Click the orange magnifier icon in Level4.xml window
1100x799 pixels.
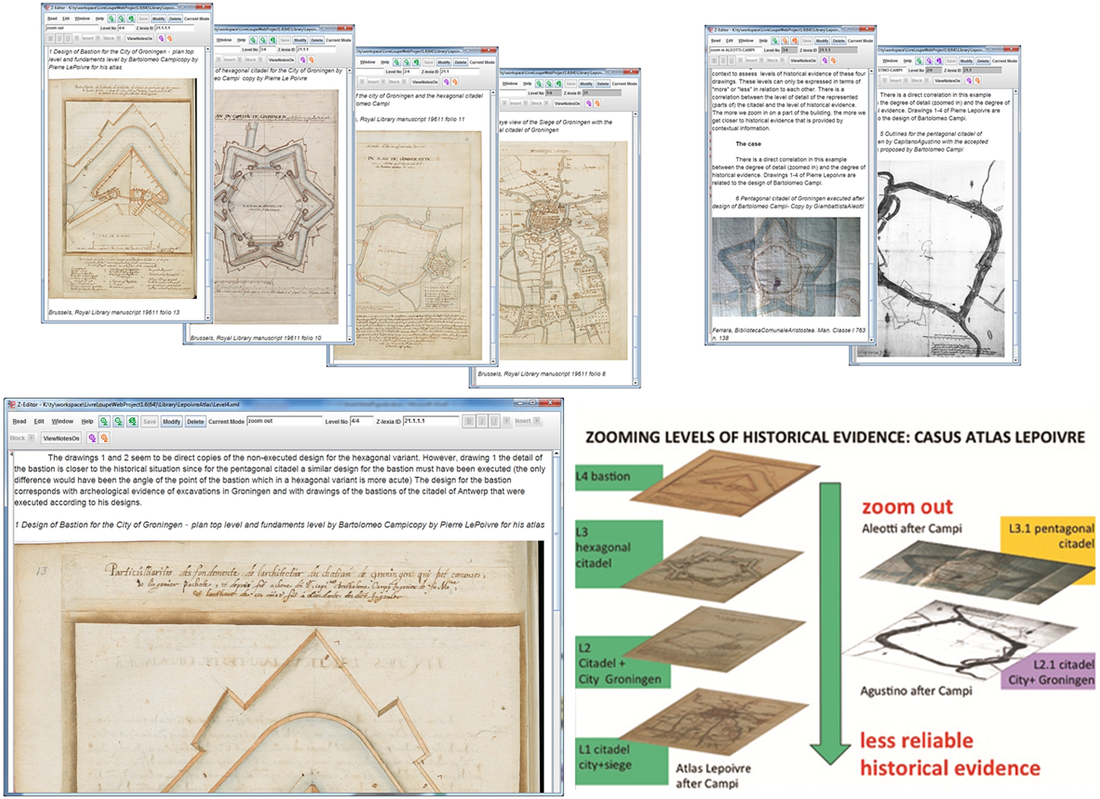[104, 438]
